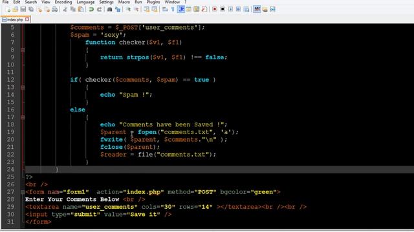Open the Macro menu

(124, 2)
